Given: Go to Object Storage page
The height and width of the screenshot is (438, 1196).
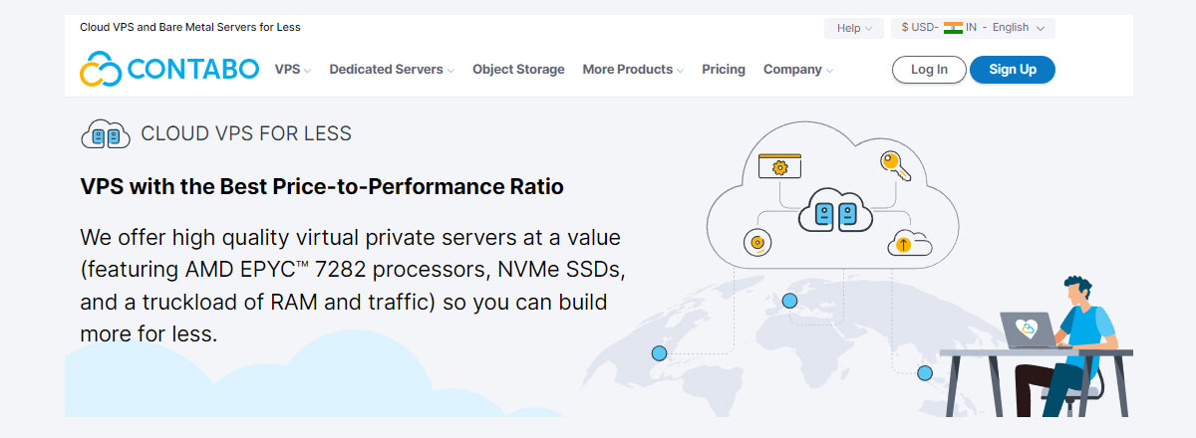Looking at the screenshot, I should (x=518, y=70).
